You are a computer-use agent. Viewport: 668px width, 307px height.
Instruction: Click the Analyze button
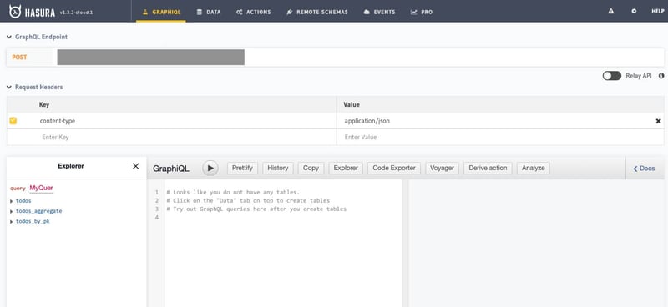(534, 169)
